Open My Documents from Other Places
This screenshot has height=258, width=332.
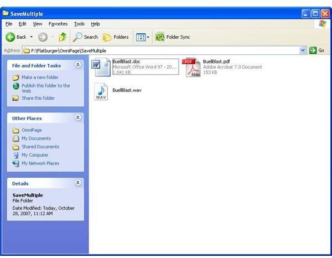pos(36,138)
